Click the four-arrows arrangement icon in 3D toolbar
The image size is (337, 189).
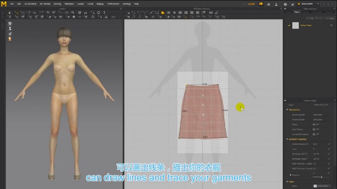click(x=80, y=13)
